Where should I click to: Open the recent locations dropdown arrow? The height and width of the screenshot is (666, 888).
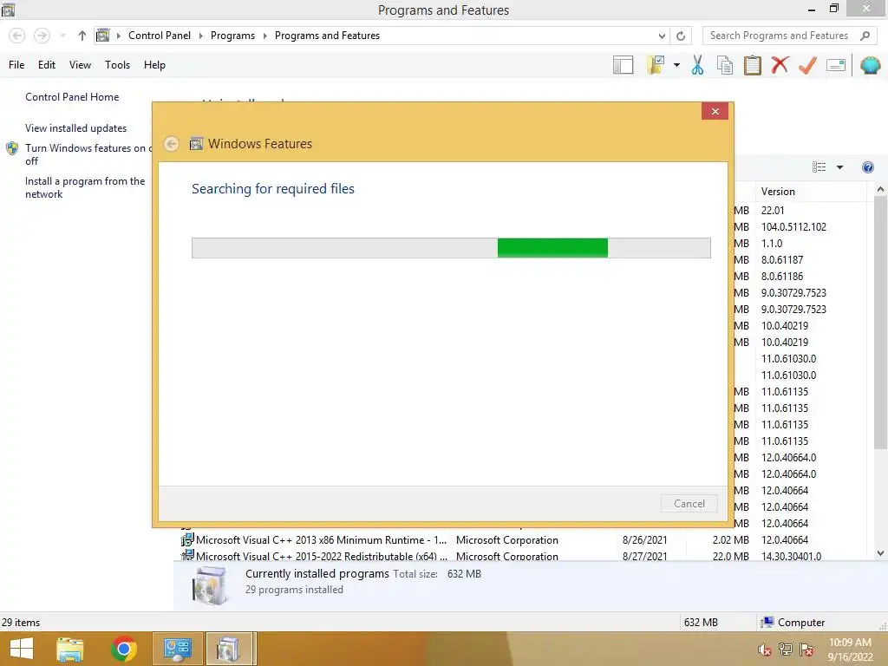tap(62, 36)
